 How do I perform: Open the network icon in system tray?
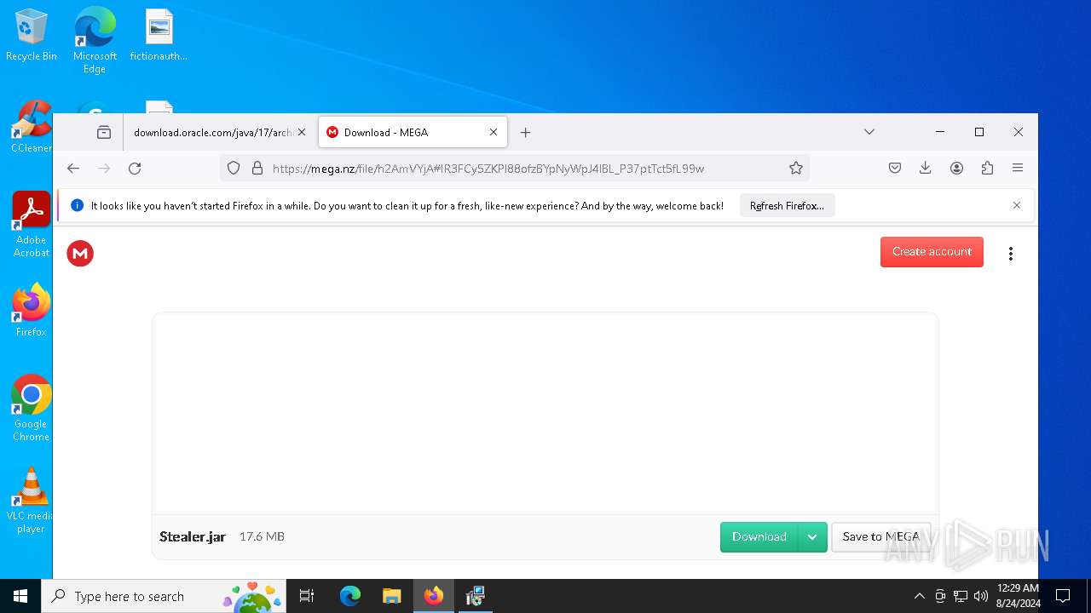pyautogui.click(x=961, y=596)
